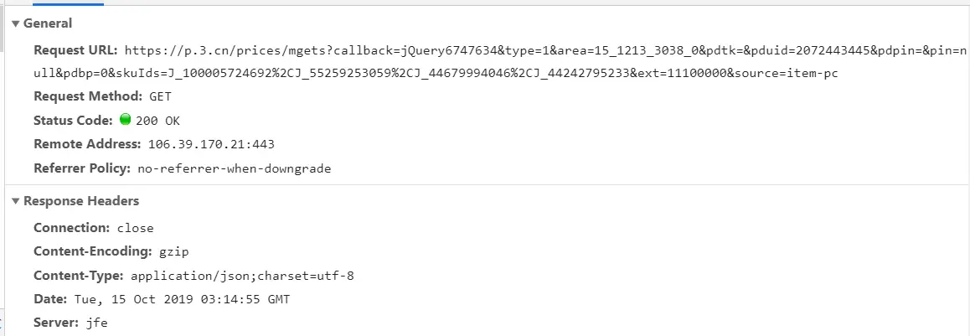Click the remote address 106.39.170.21:443

pos(211,144)
